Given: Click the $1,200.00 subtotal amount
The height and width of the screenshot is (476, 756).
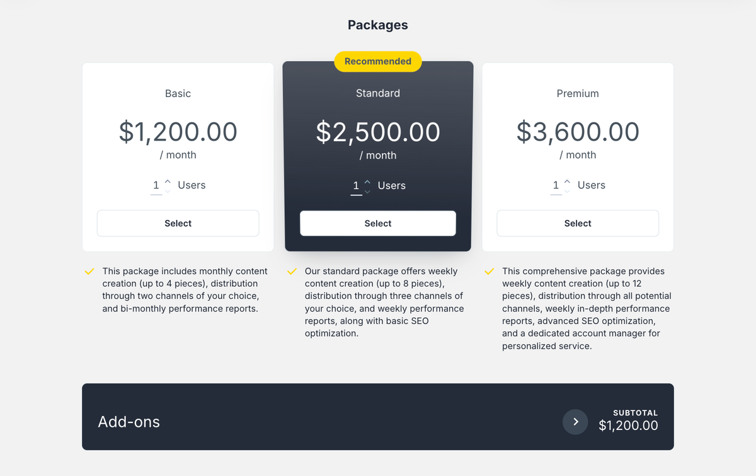Looking at the screenshot, I should pos(628,426).
